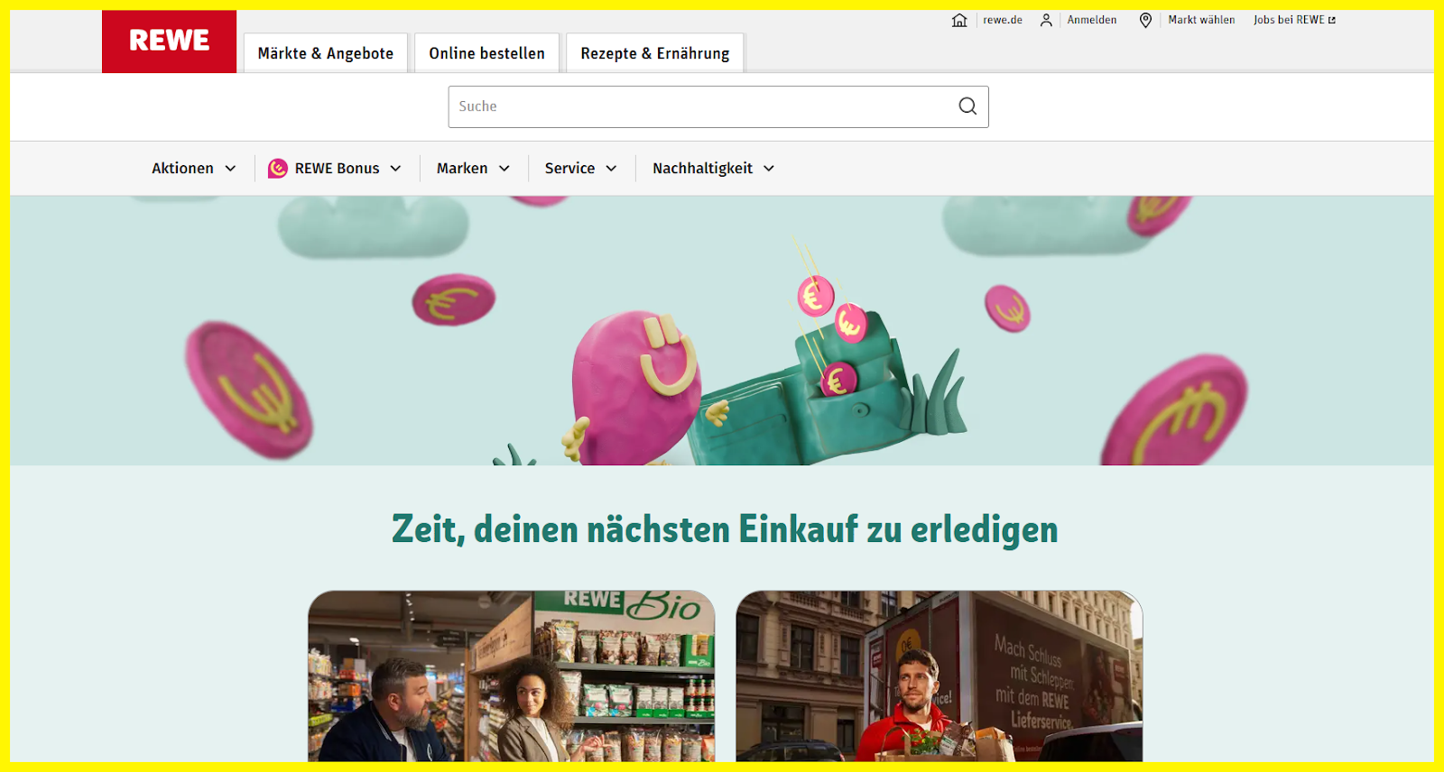Expand the Nachhaltigkeit chevron
Viewport: 1444px width, 772px height.
click(x=769, y=169)
